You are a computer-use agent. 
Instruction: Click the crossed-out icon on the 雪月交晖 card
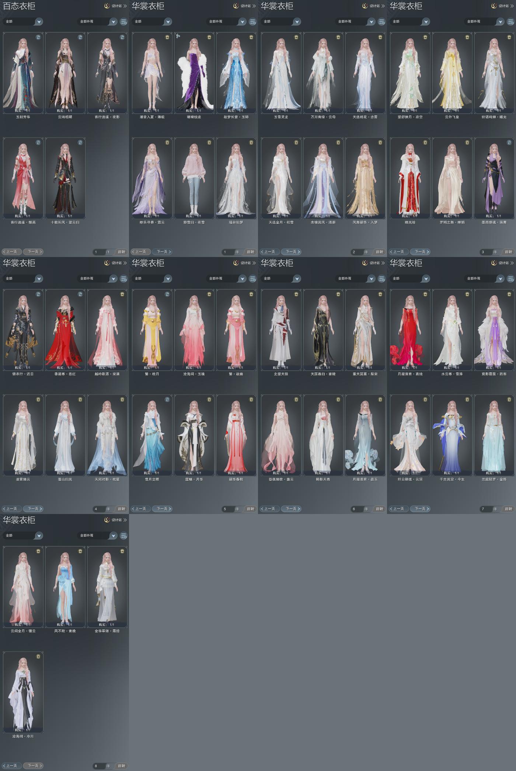tap(167, 399)
